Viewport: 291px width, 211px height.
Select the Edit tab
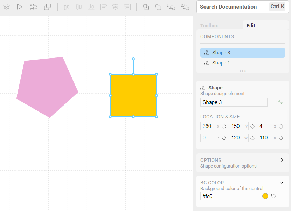coord(251,26)
